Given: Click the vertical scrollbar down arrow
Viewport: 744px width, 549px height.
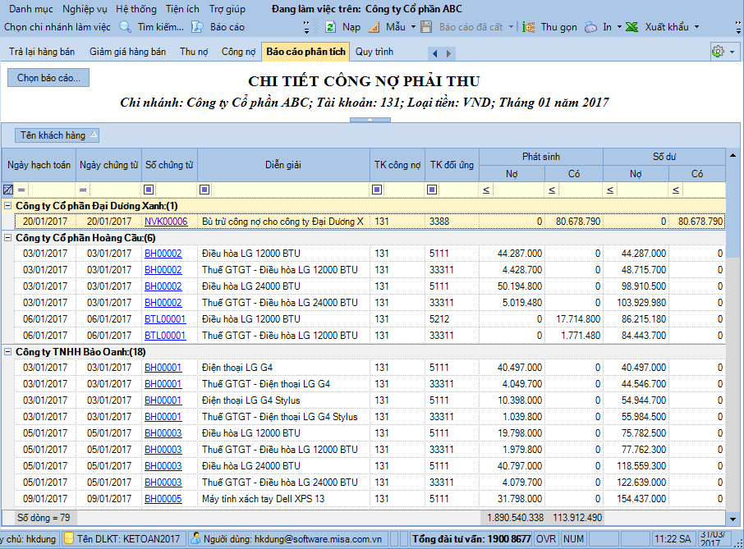Looking at the screenshot, I should 733,518.
